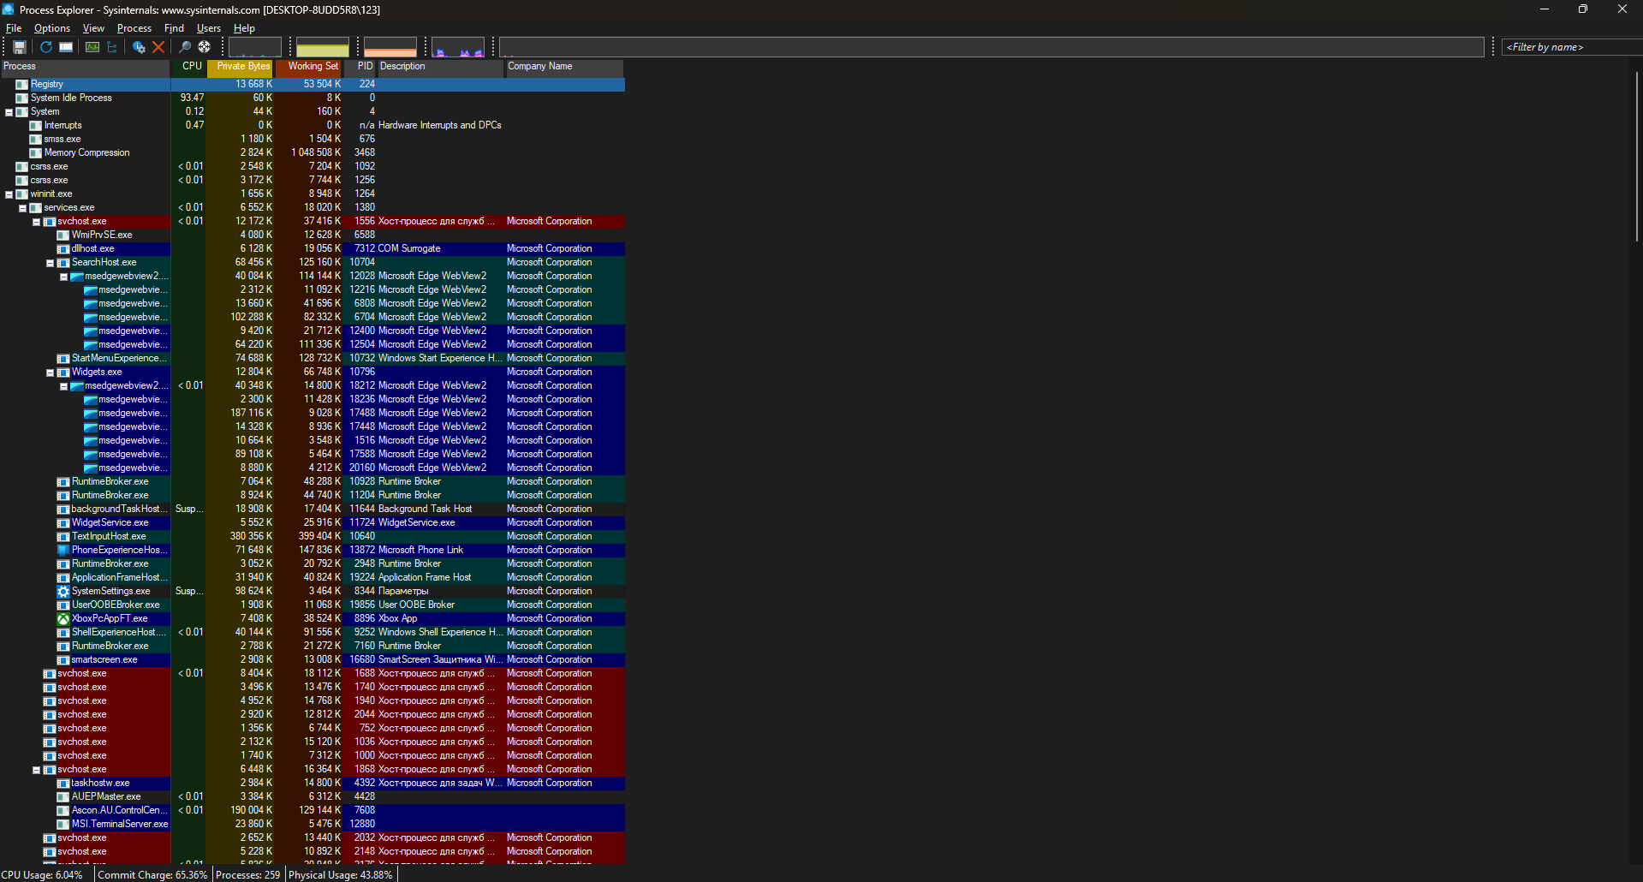Select the Find Window's Process crosshair

coord(205,47)
